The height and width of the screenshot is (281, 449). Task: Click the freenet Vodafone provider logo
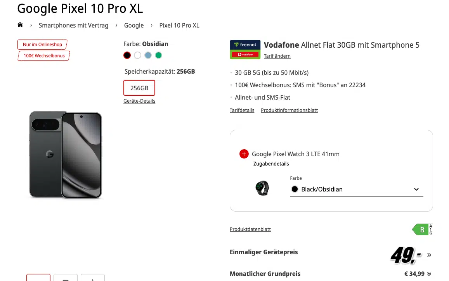point(245,50)
